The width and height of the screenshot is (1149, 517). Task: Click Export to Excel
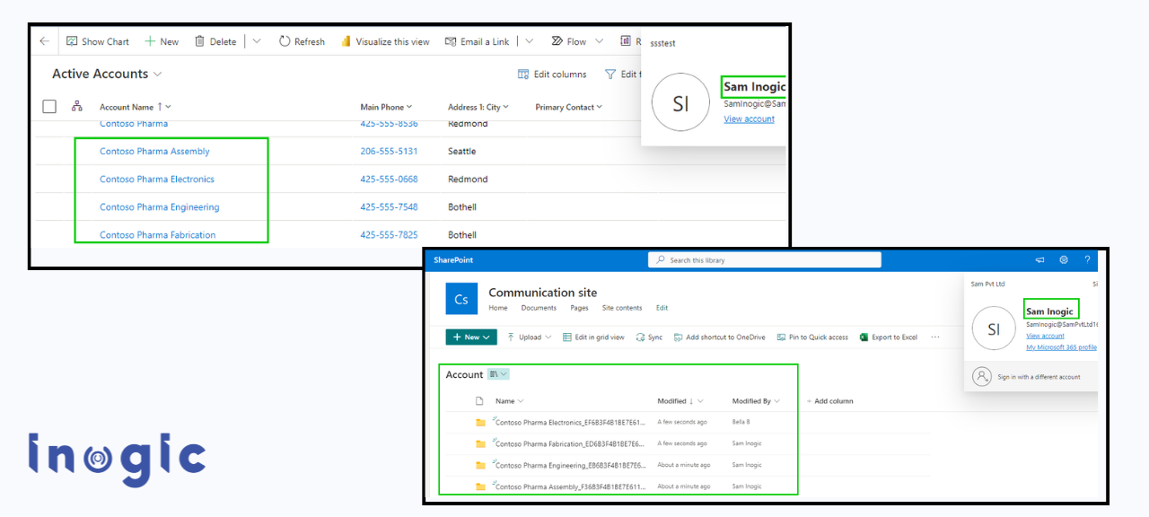889,337
